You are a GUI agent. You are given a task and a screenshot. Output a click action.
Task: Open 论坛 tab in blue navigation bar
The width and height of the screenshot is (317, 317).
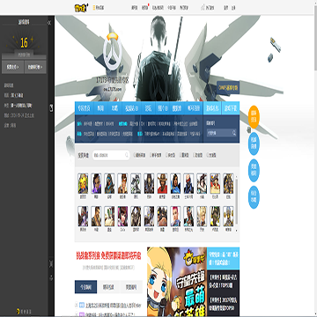click(148, 108)
